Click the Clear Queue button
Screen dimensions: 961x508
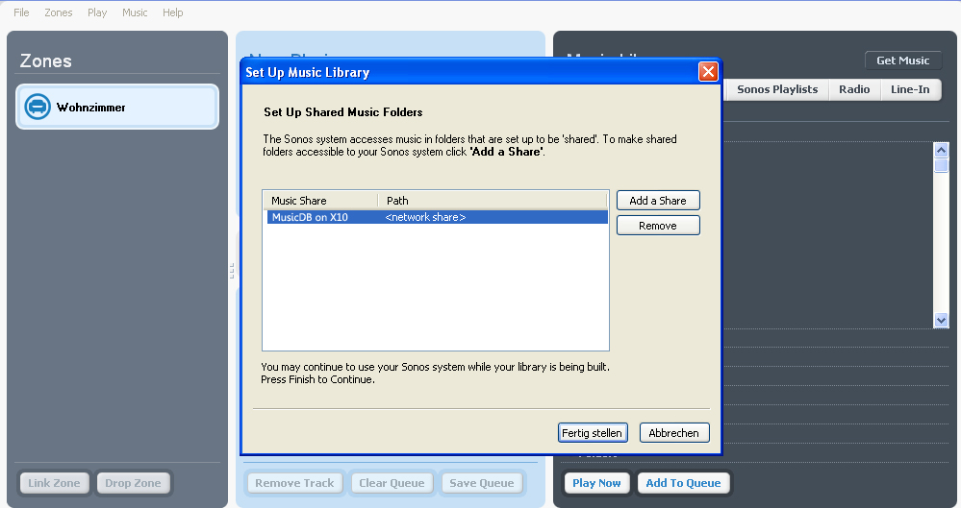pyautogui.click(x=392, y=483)
